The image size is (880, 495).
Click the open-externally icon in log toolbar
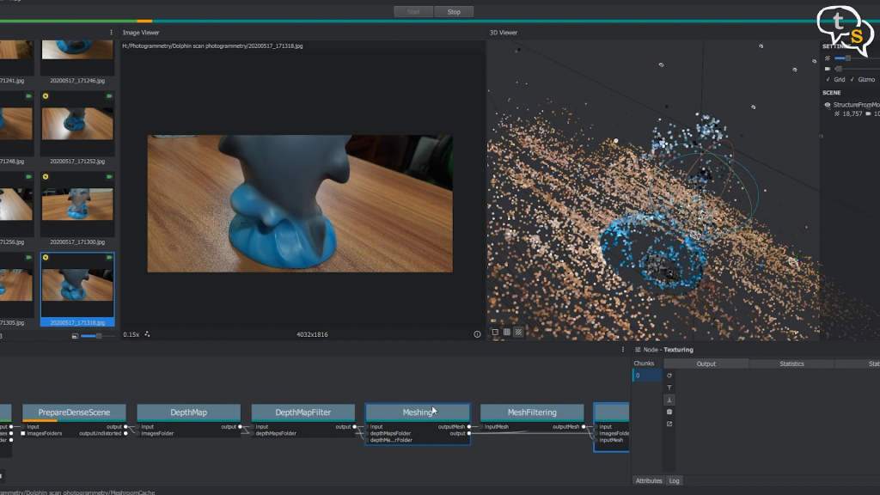click(669, 424)
